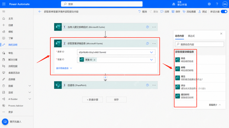Expand 显示高级选项 link

tap(64, 68)
